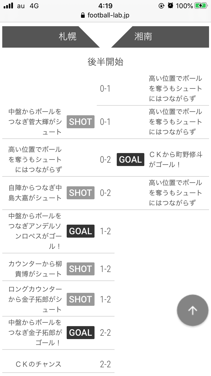Viewport: 211px width, 376px height.
Task: Tap the lock icon beside football-lab.jp
Action: tap(83, 15)
